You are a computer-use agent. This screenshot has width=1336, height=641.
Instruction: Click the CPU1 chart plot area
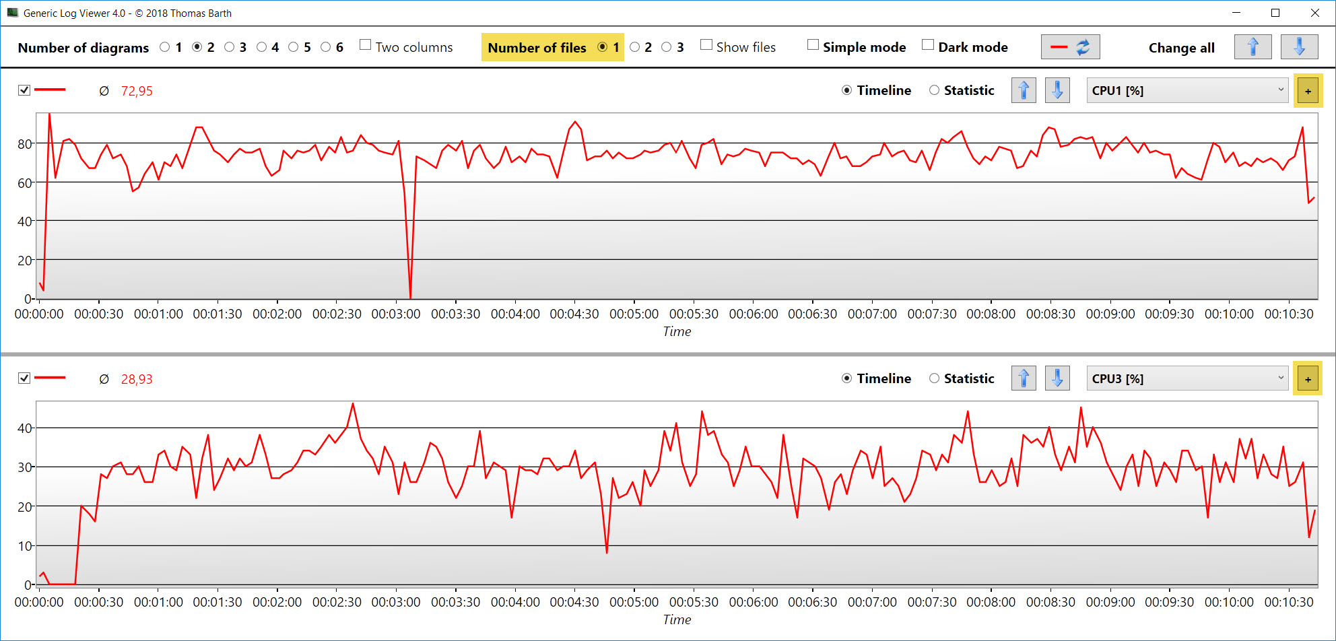coord(677,205)
